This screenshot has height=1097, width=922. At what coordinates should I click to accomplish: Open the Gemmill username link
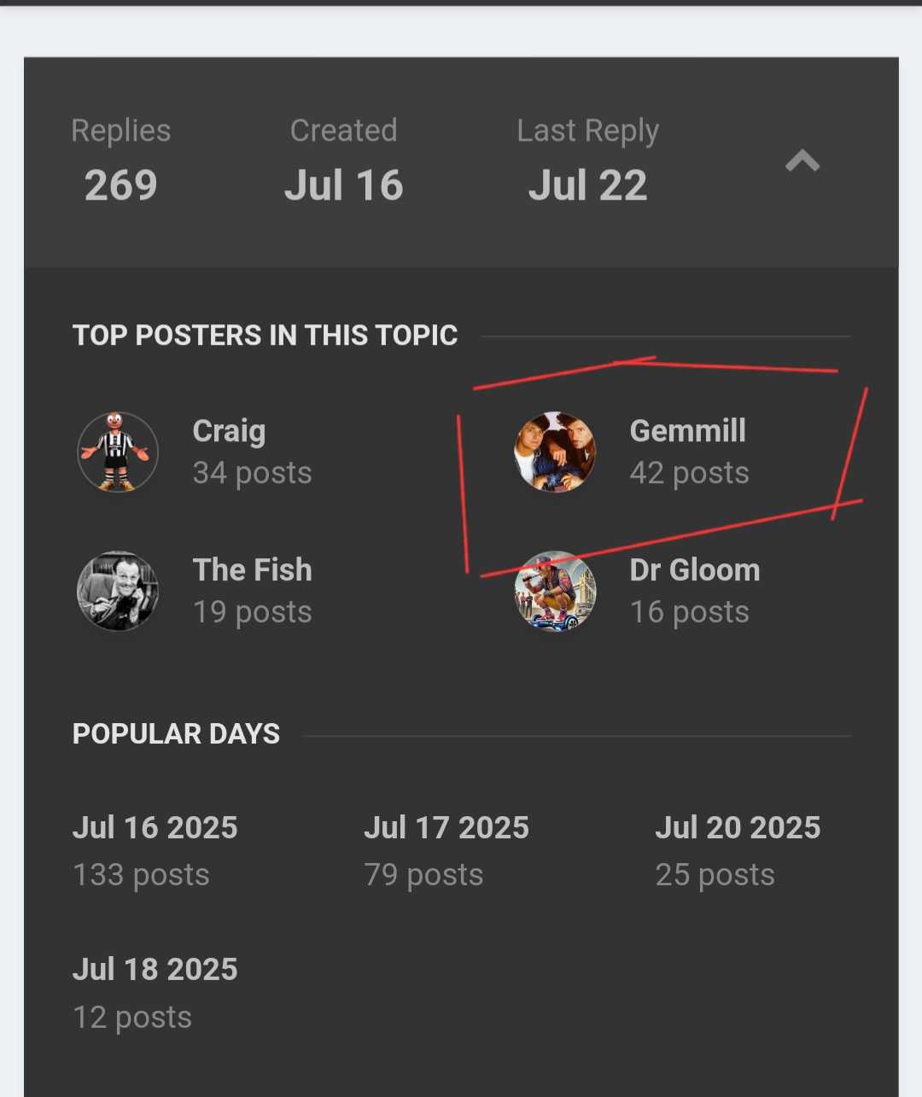[x=687, y=431]
